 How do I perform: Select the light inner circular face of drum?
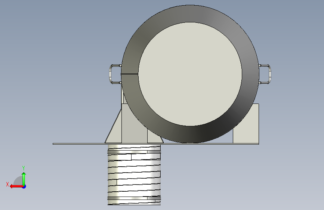tap(190, 74)
